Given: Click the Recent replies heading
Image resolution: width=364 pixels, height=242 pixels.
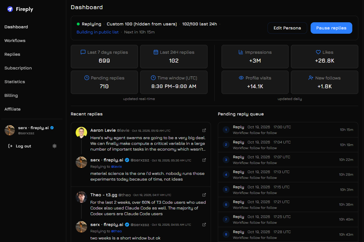Looking at the screenshot, I should pyautogui.click(x=87, y=114).
